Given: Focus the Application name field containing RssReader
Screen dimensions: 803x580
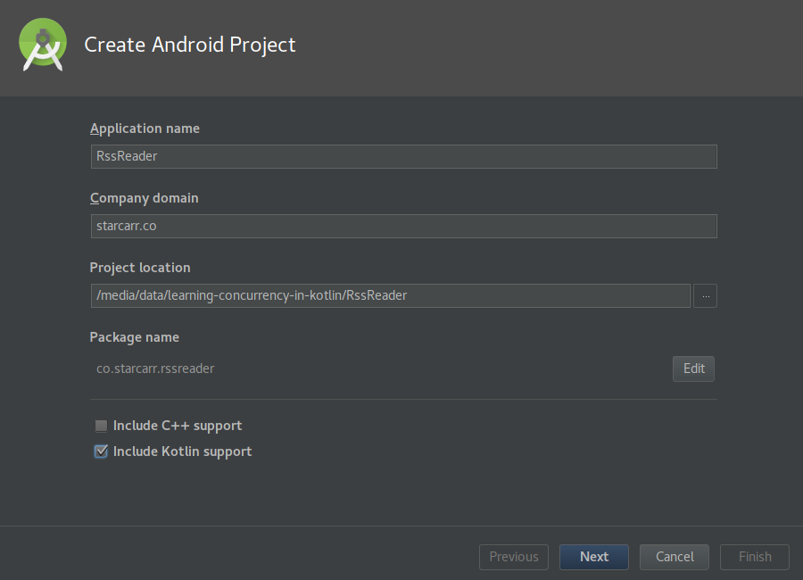Looking at the screenshot, I should tap(404, 156).
